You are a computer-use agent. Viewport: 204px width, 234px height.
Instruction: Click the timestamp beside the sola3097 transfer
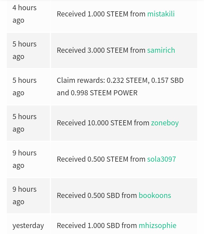point(24,159)
